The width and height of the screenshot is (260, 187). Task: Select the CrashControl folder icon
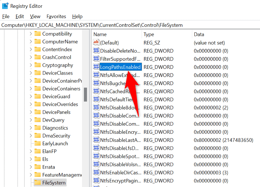click(38, 57)
